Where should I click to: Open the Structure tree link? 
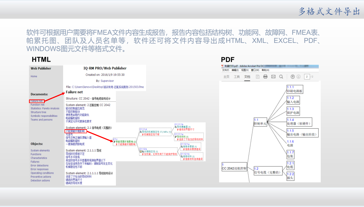(x=39, y=112)
